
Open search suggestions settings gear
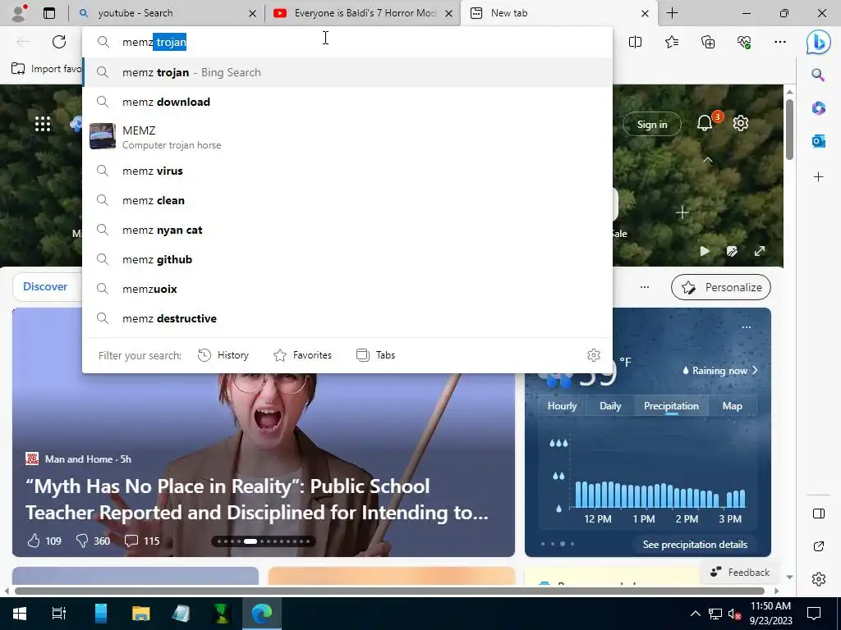pyautogui.click(x=594, y=355)
